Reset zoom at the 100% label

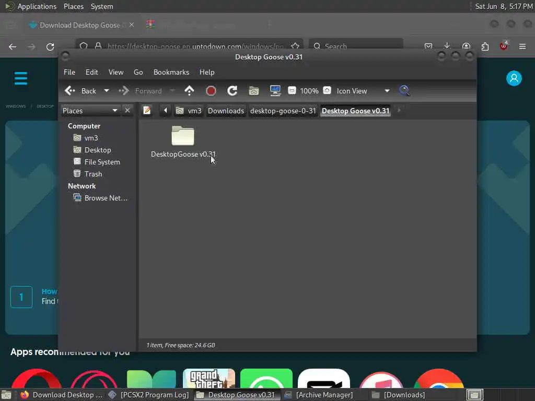click(x=309, y=91)
